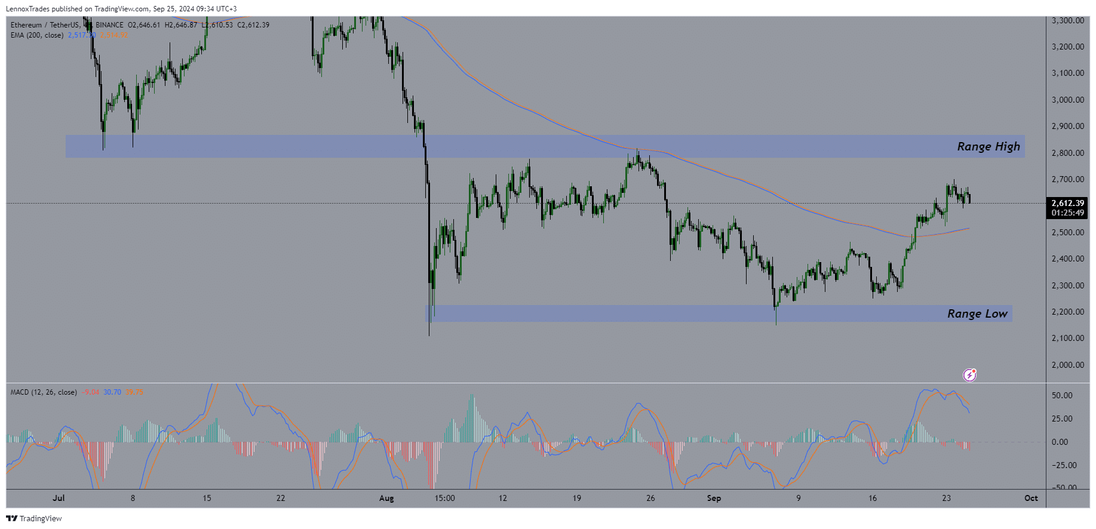This screenshot has height=529, width=1096.
Task: Click the close price C2,612.39 in header
Action: [253, 25]
